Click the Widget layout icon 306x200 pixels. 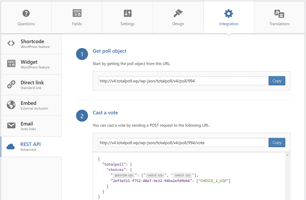[11, 63]
